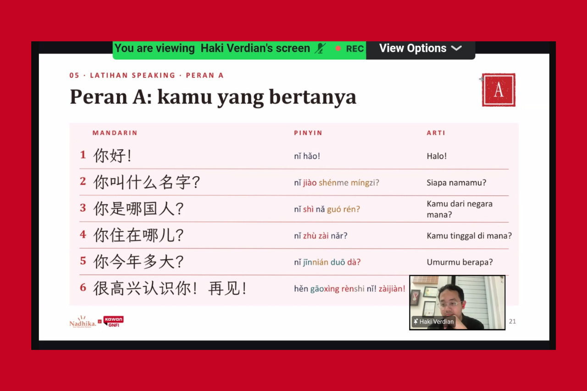Click the Kawan GNFI logo
The height and width of the screenshot is (391, 587).
[x=113, y=321]
